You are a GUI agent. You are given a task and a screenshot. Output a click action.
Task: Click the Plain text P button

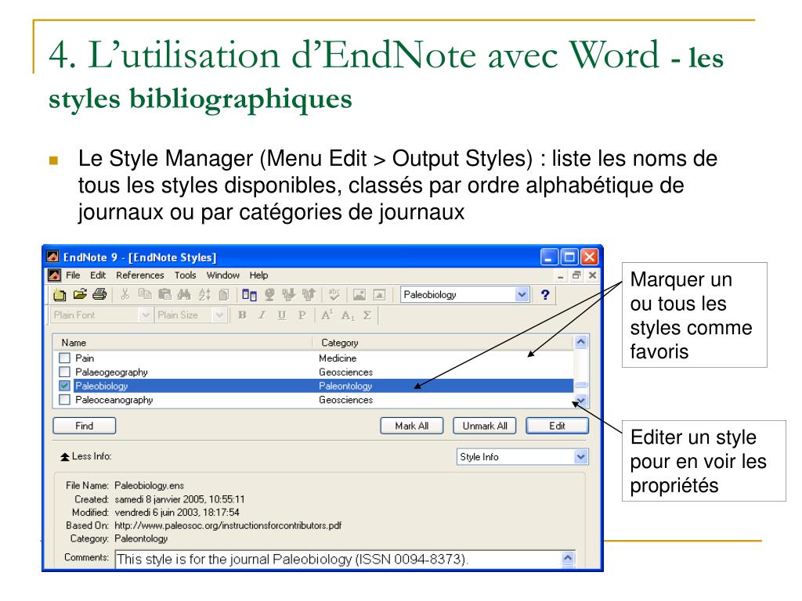coord(302,315)
